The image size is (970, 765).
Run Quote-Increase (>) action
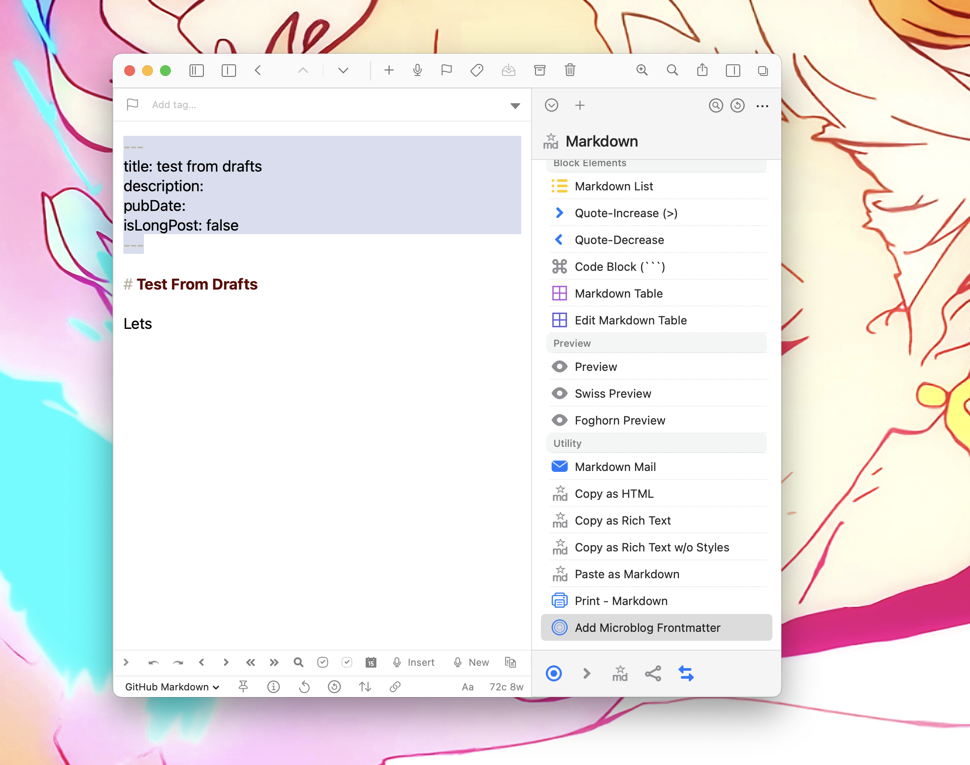tap(656, 213)
